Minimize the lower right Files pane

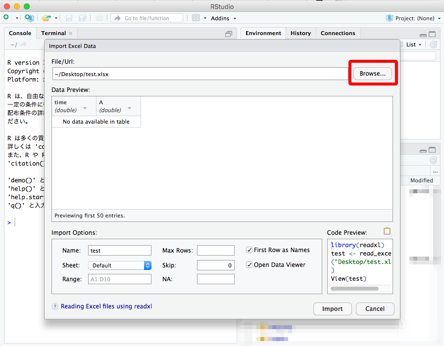click(x=423, y=150)
